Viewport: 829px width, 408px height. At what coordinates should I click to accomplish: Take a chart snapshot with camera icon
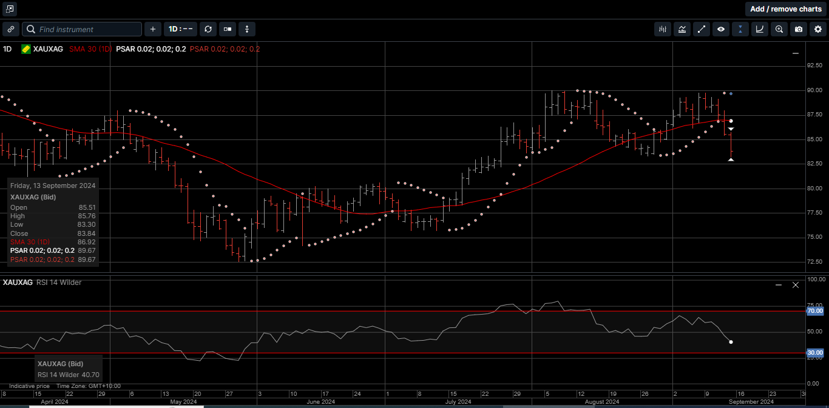pos(799,29)
